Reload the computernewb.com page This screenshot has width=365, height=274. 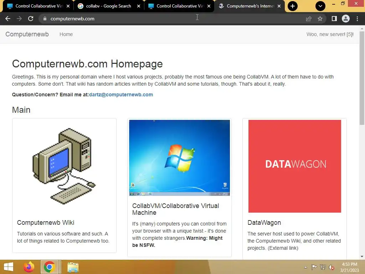tap(31, 19)
